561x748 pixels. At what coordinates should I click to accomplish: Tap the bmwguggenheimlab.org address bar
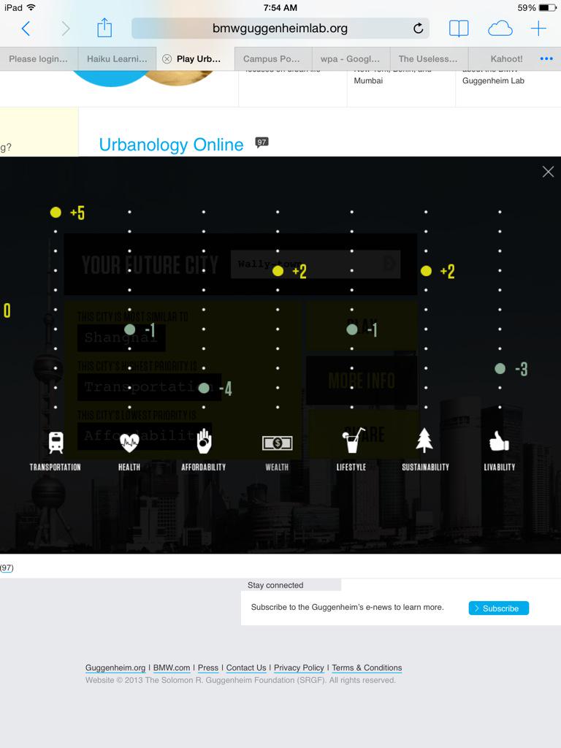pyautogui.click(x=280, y=28)
